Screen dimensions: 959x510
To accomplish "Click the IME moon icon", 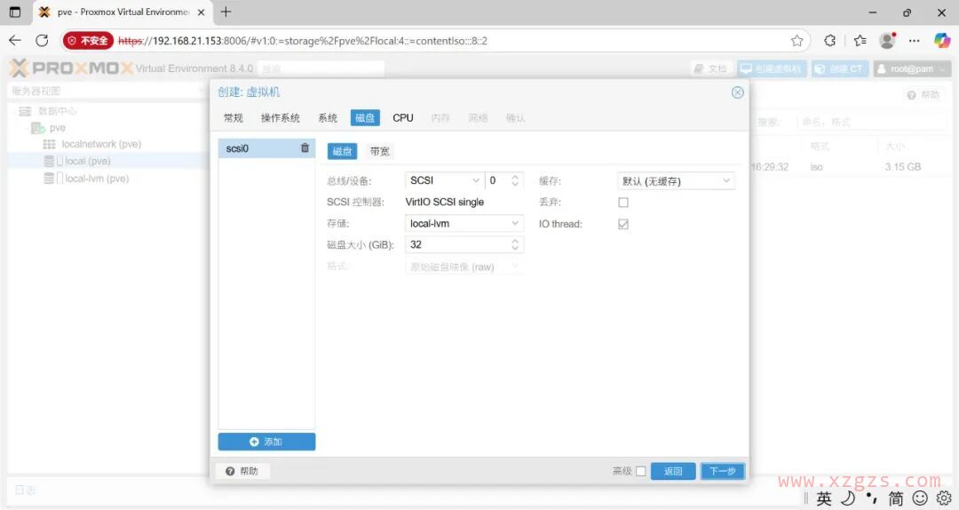I will click(x=848, y=498).
